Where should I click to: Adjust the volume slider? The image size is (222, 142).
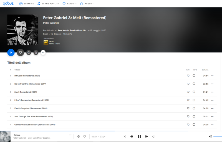click(218, 136)
